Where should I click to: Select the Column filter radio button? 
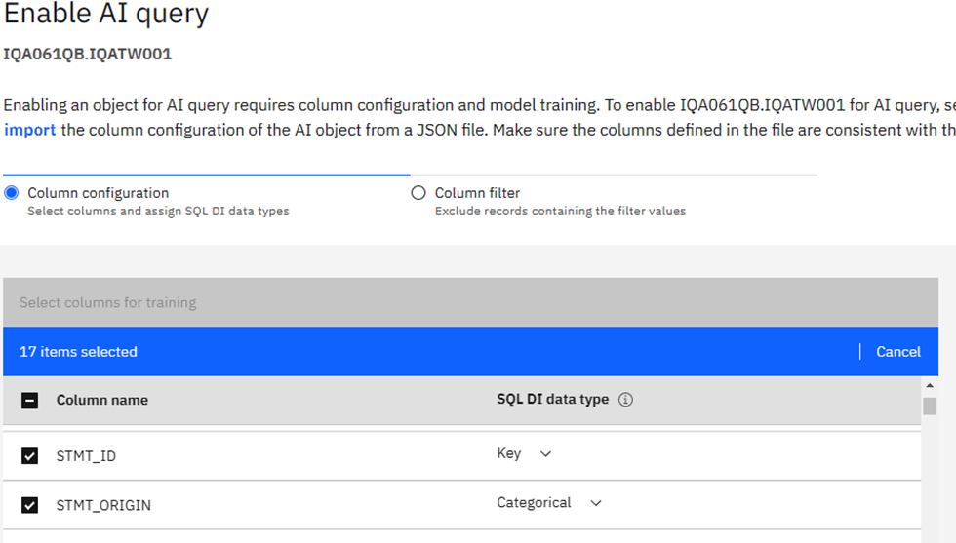coord(418,193)
